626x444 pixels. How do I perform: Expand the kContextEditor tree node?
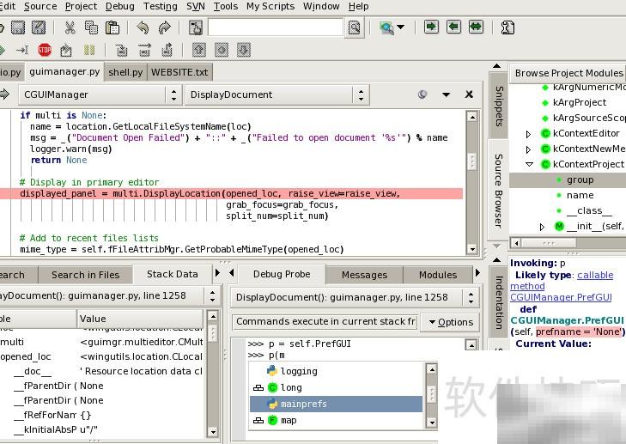click(529, 133)
